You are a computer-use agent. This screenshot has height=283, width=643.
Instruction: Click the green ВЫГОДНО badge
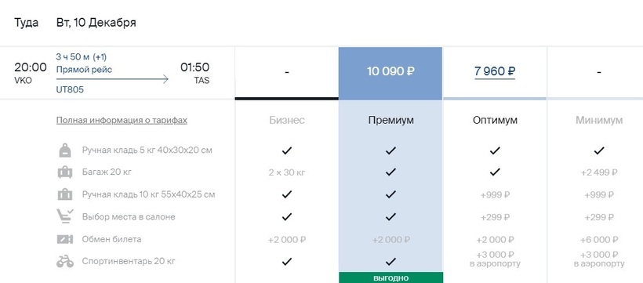pos(391,278)
